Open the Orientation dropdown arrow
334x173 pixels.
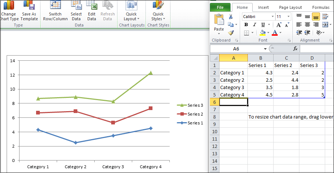(x=324, y=33)
